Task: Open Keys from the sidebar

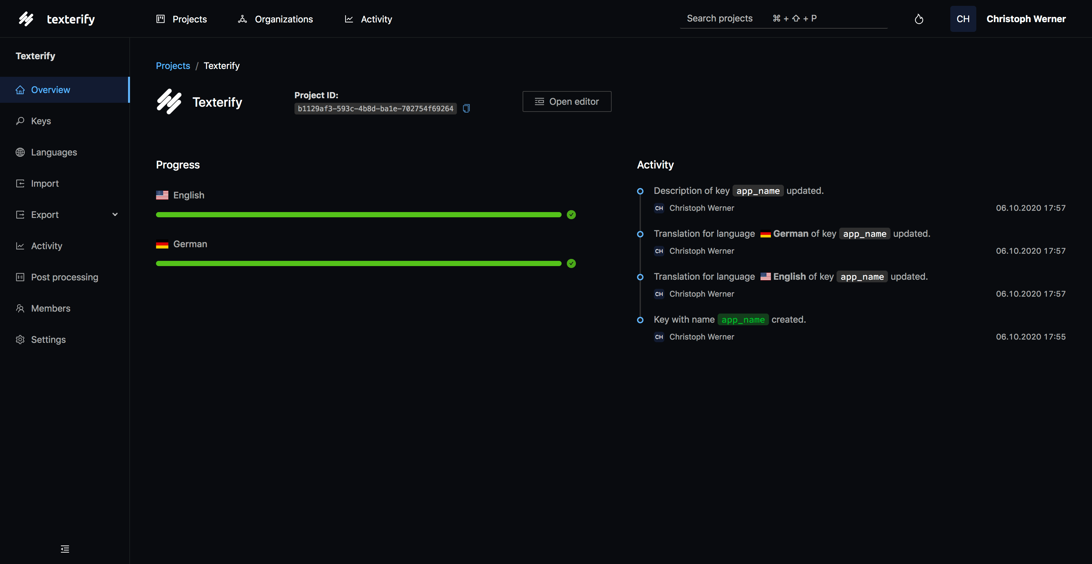Action: (41, 121)
